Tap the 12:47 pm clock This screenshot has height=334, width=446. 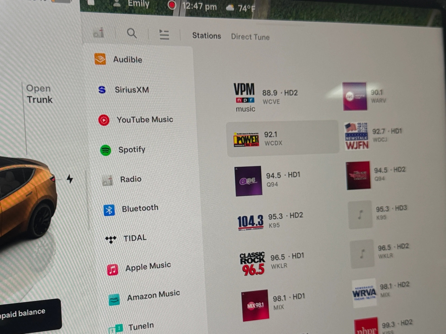coord(199,6)
